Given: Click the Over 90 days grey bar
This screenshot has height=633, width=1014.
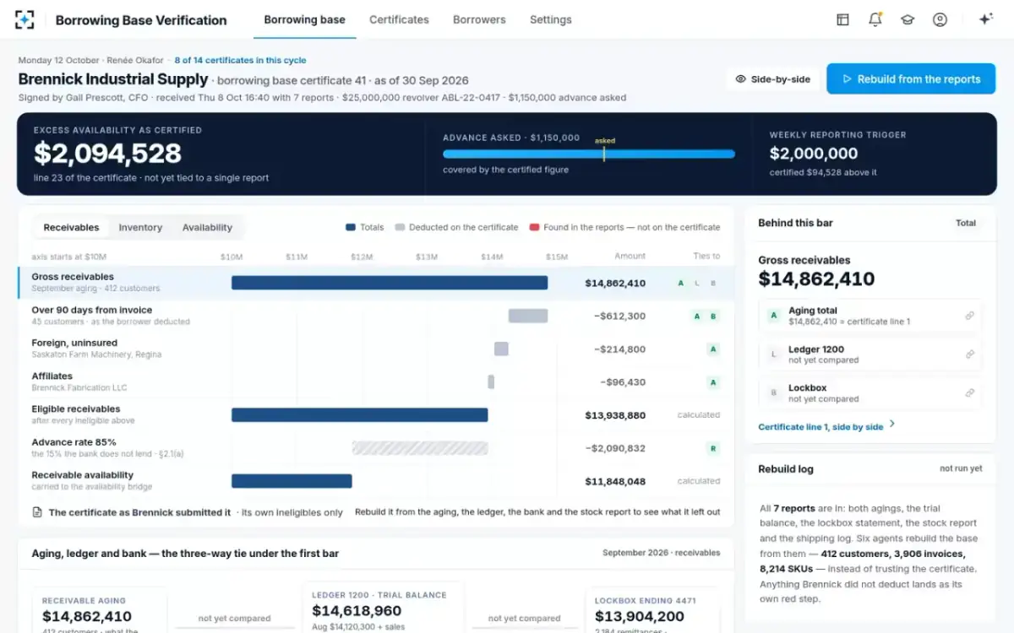Looking at the screenshot, I should click(x=528, y=316).
